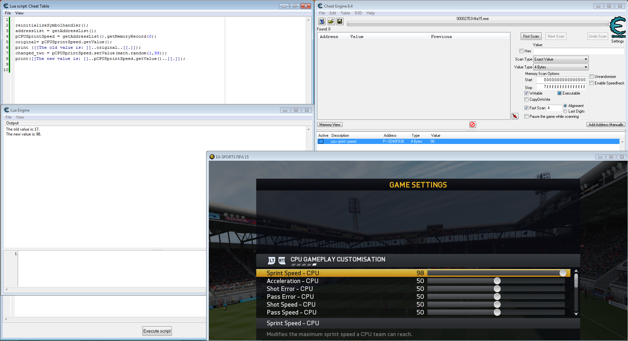Click the Execute script button
Screen dimensions: 628x341
click(157, 331)
